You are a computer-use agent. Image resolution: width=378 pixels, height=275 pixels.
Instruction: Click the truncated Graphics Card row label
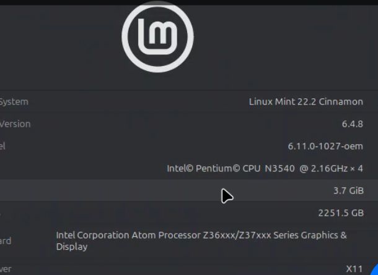point(6,241)
